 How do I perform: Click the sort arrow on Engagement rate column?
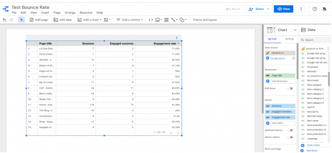point(178,44)
